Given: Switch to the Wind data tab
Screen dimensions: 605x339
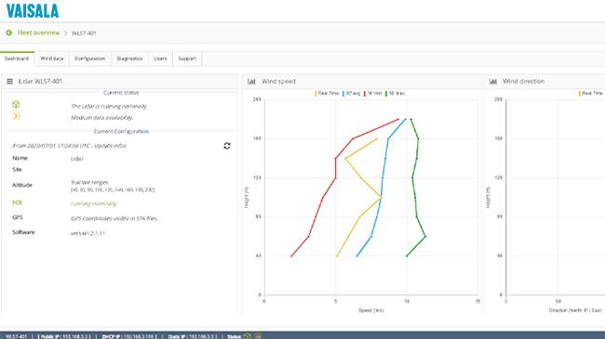Looking at the screenshot, I should click(52, 59).
